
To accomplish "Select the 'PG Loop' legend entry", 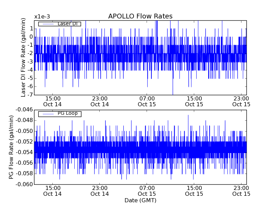I will (x=60, y=114).
